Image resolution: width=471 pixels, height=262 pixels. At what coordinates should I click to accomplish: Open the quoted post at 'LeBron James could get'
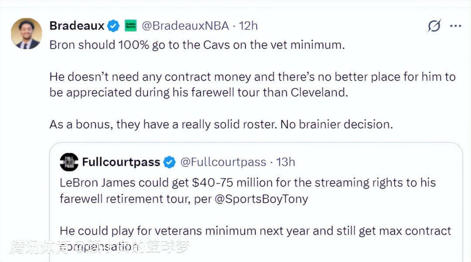pyautogui.click(x=247, y=182)
